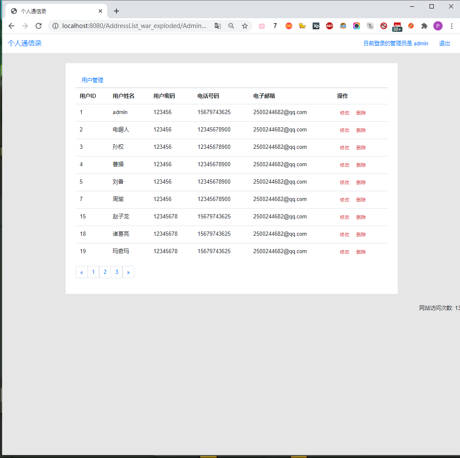Go to previous pages with the « control
This screenshot has width=460, height=458.
(x=81, y=272)
